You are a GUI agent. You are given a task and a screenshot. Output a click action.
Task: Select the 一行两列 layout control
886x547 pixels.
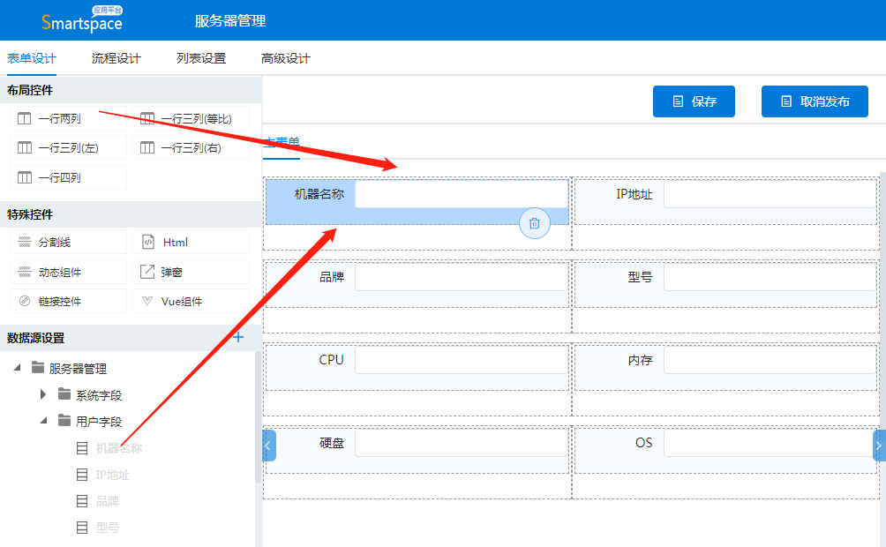pyautogui.click(x=68, y=119)
